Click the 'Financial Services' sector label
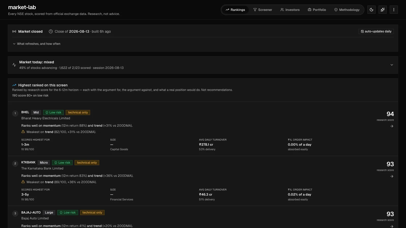The image size is (406, 228). [x=122, y=200]
